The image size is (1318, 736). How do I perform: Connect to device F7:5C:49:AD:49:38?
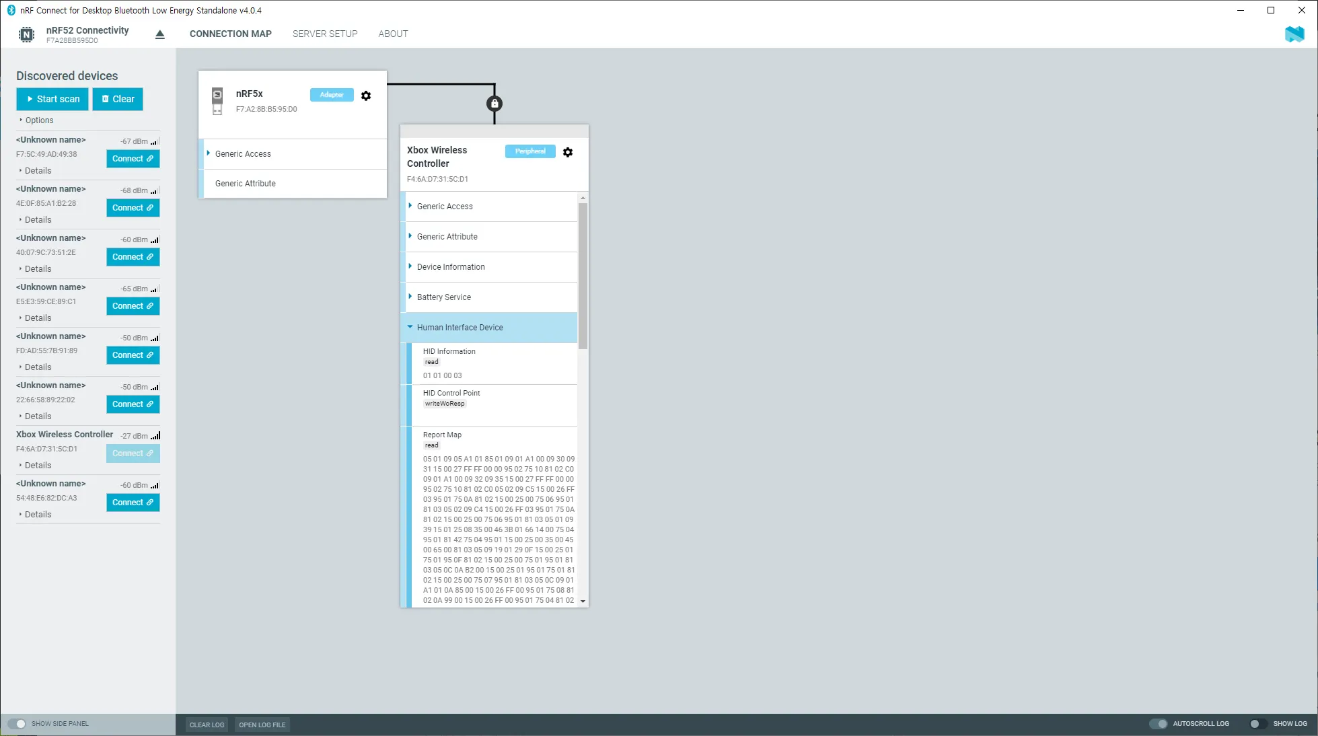133,159
